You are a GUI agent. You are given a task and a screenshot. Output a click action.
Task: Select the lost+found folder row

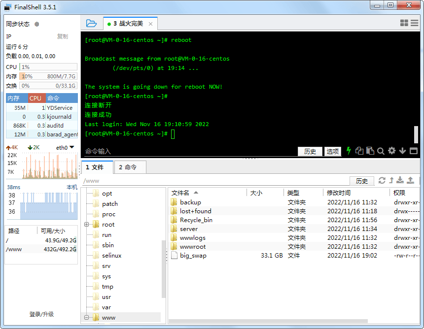tap(294, 211)
